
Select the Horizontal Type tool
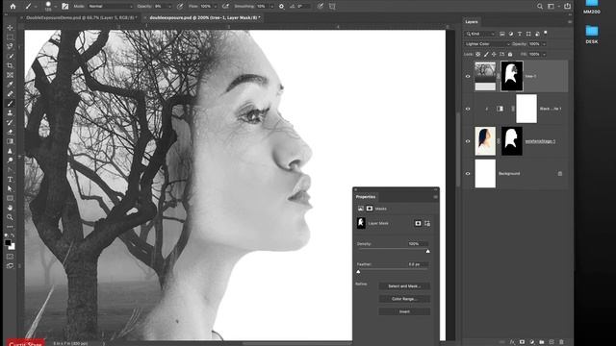11,180
